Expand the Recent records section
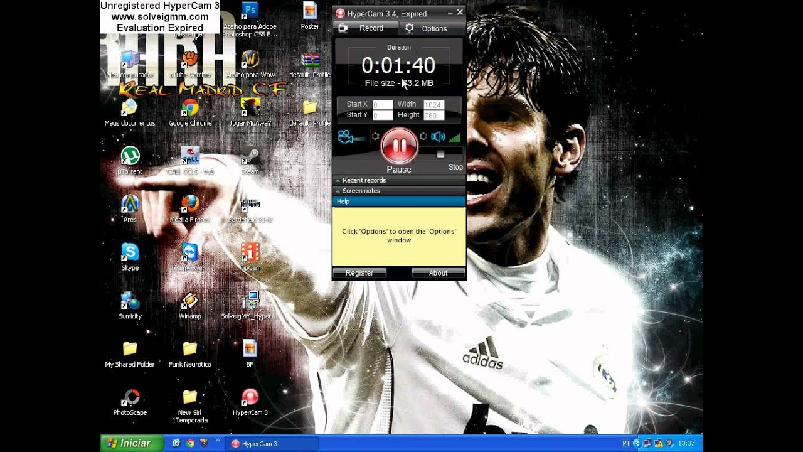803x452 pixels. (x=399, y=180)
